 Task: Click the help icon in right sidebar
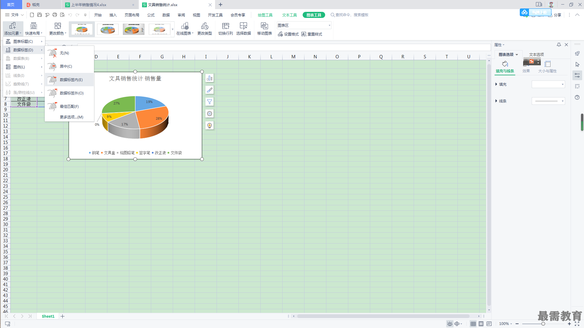coord(577,97)
